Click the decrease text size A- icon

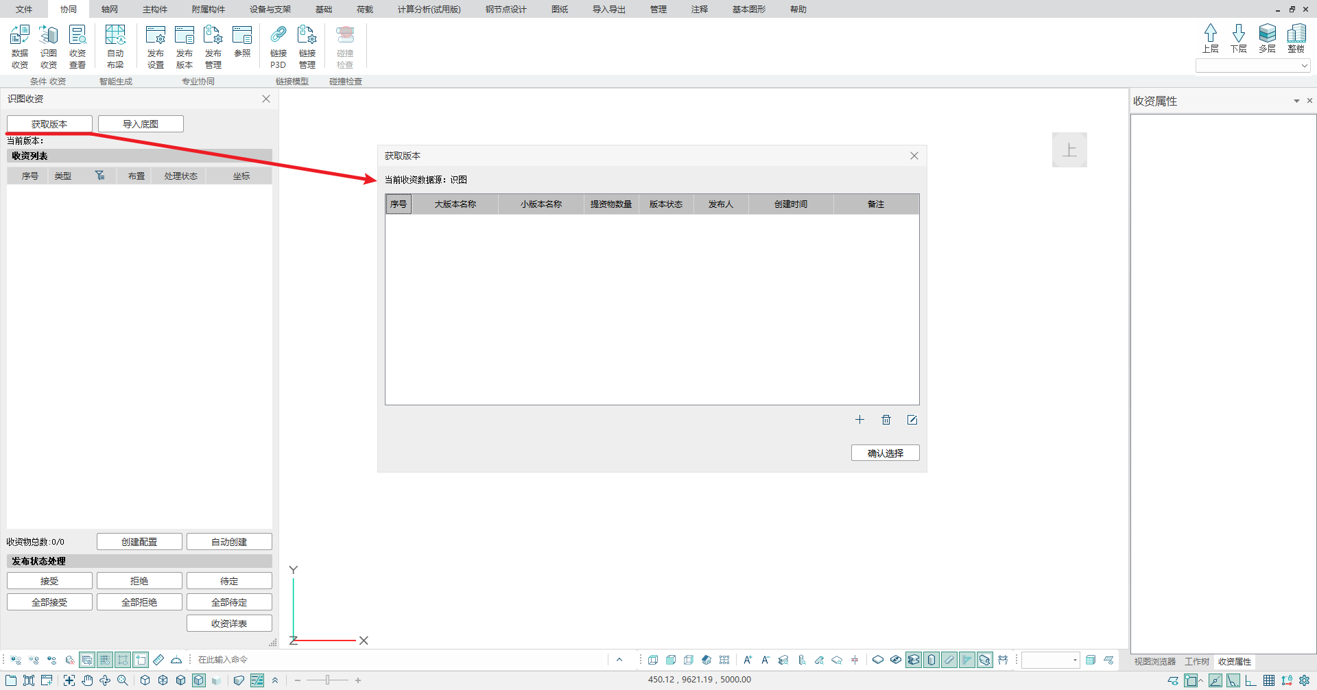766,660
